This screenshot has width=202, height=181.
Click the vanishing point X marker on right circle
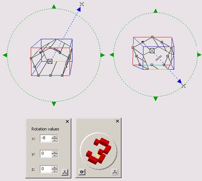click(183, 86)
